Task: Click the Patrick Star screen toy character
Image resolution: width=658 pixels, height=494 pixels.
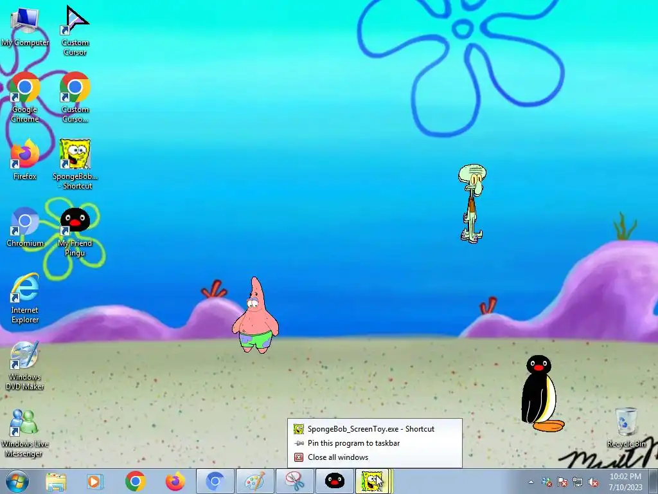Action: tap(255, 315)
